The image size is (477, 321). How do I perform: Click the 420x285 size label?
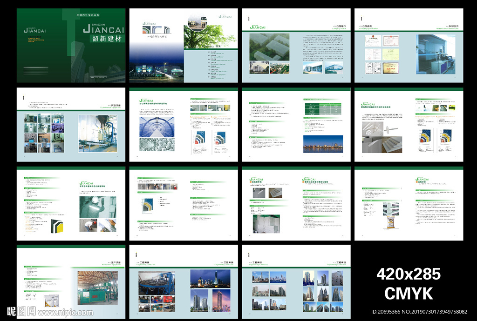[408, 274]
